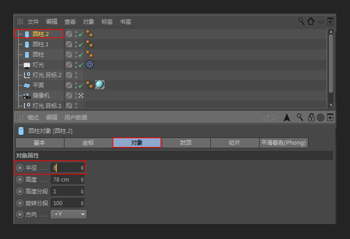Click the target focus button in the Attribute Manager

321,117
